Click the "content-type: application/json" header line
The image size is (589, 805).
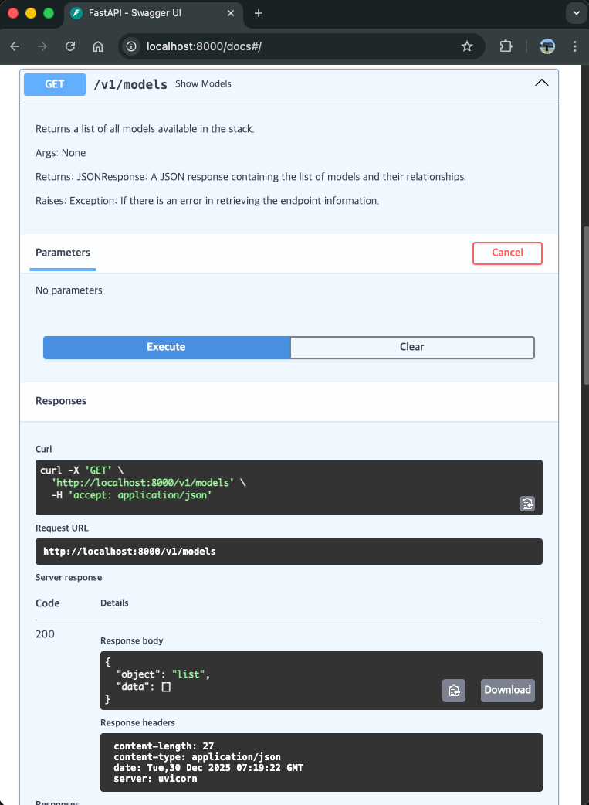click(197, 757)
